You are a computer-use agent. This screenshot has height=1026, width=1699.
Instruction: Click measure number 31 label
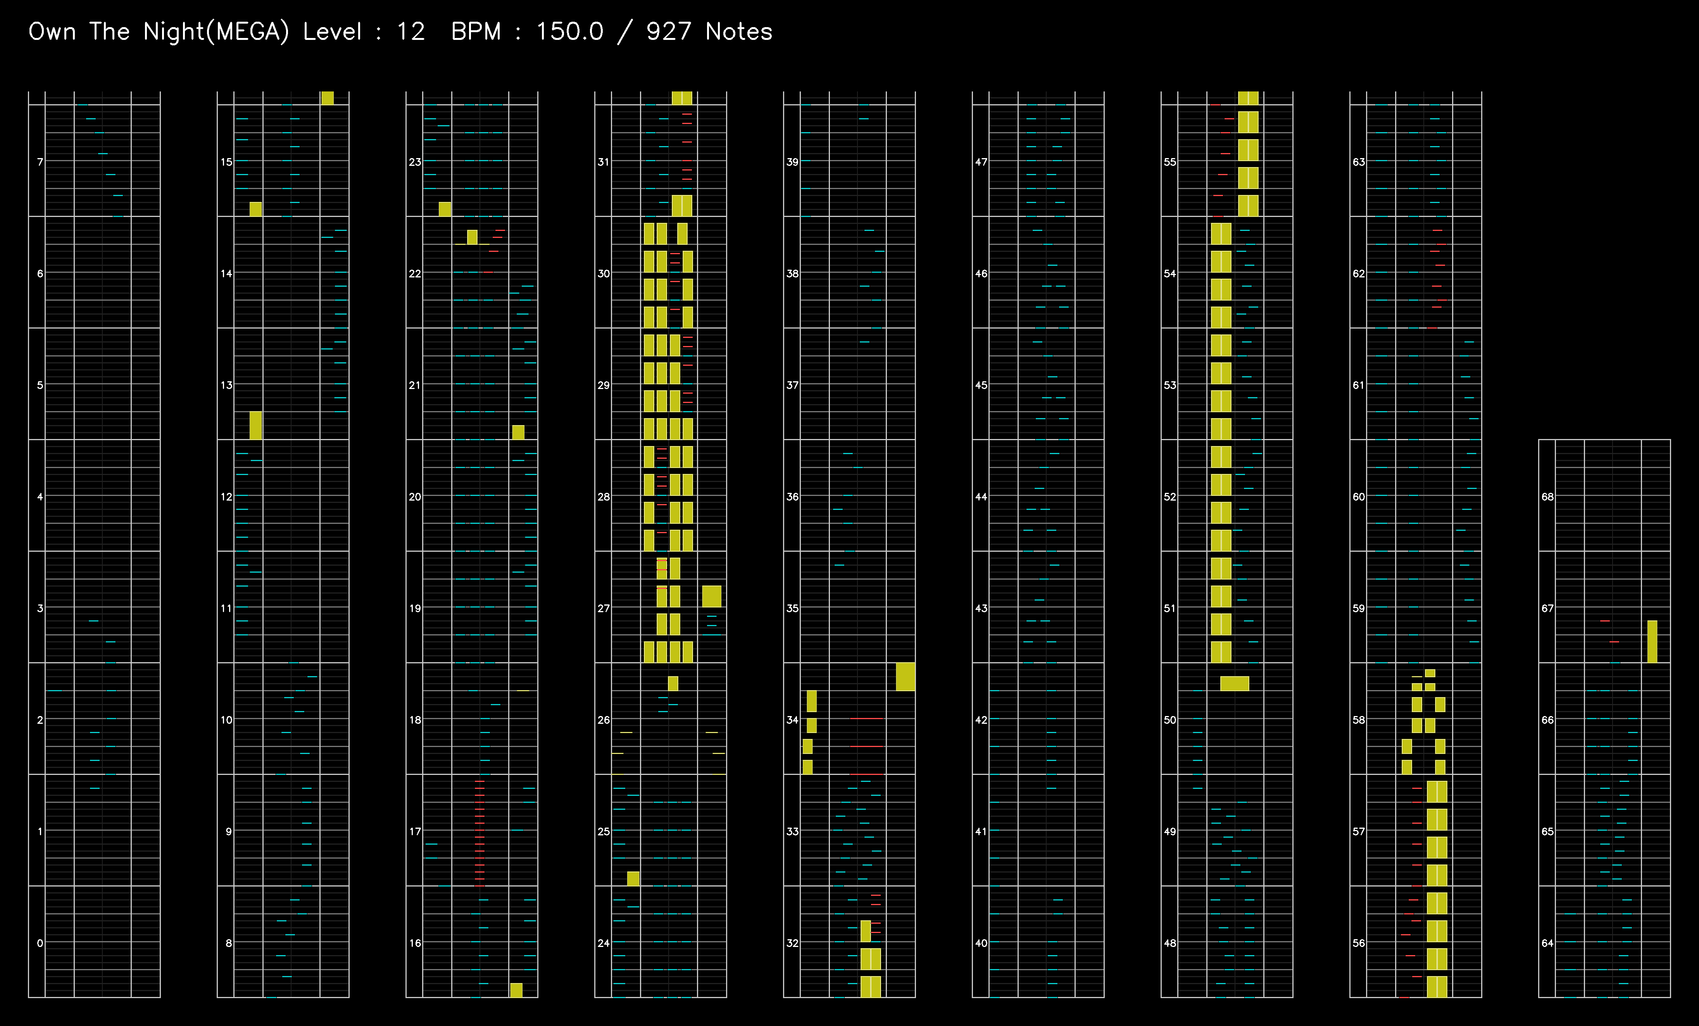point(604,162)
